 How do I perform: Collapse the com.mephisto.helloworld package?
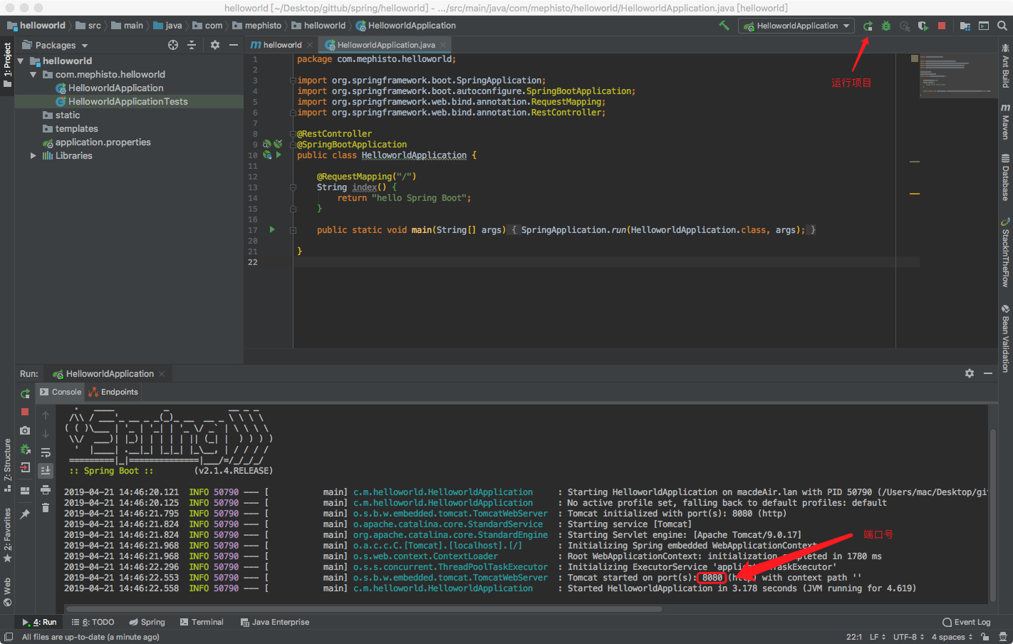33,74
